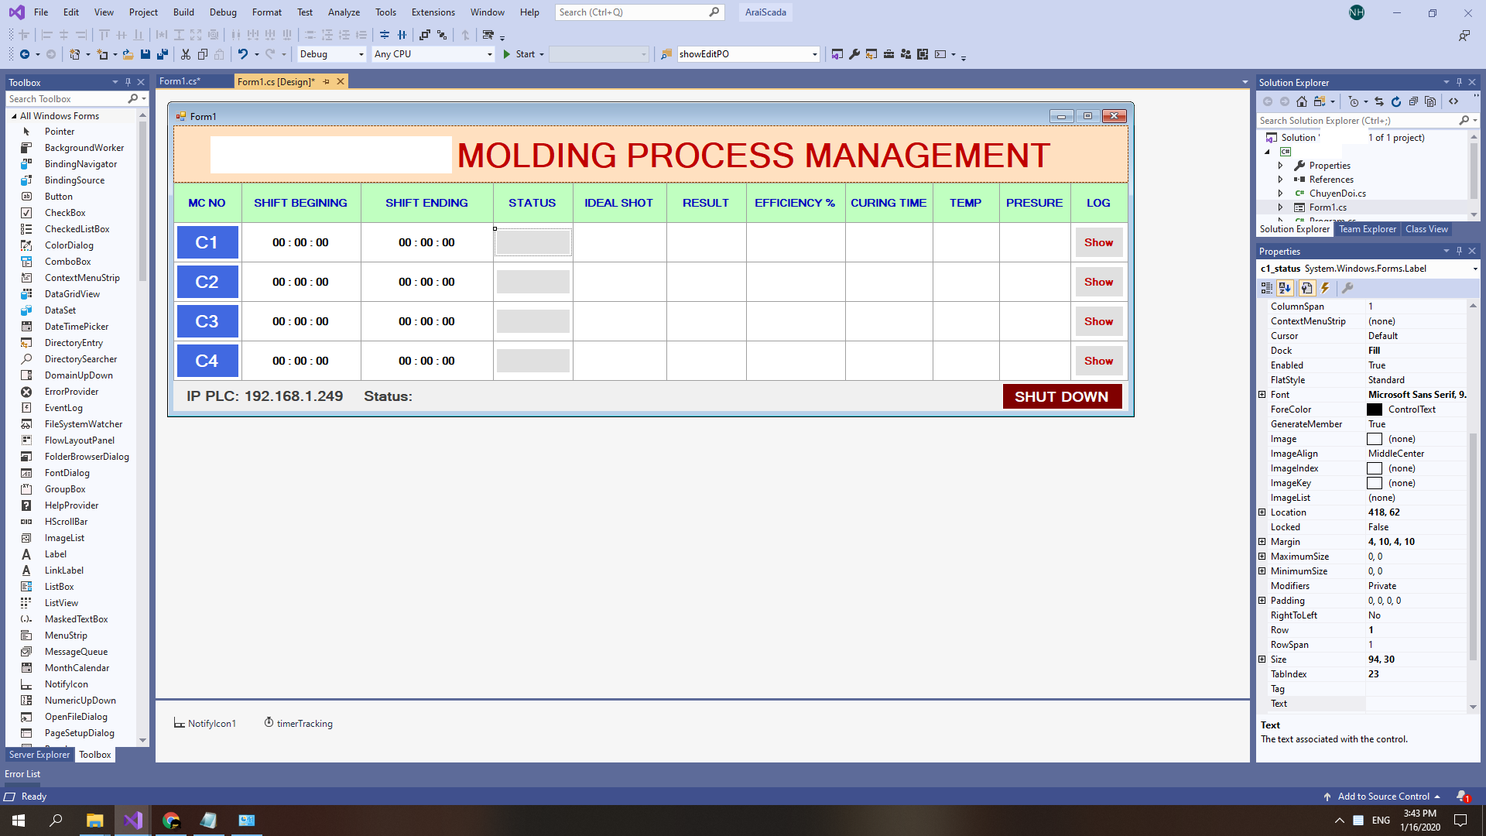1486x836 pixels.
Task: Expand the Form1.cs node in Solution Explorer
Action: 1281,207
